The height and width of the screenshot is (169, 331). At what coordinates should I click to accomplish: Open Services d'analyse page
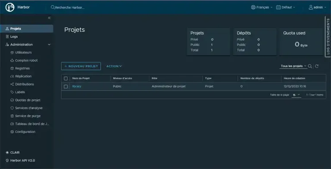(x=29, y=108)
